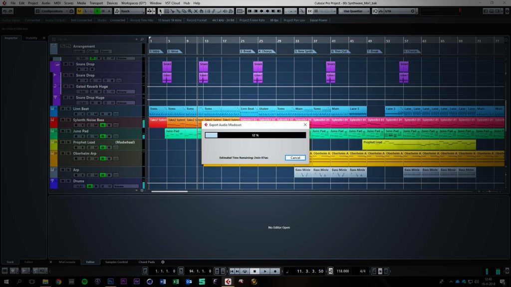Switch to the Chord Pads tab

tap(147, 262)
